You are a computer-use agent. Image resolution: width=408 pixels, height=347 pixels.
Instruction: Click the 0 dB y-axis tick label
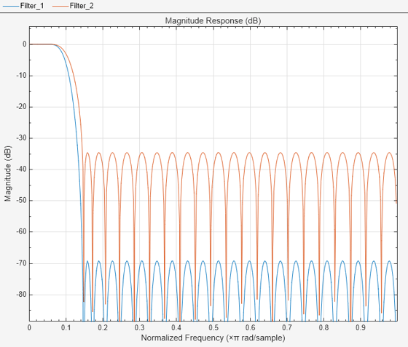[x=25, y=44]
